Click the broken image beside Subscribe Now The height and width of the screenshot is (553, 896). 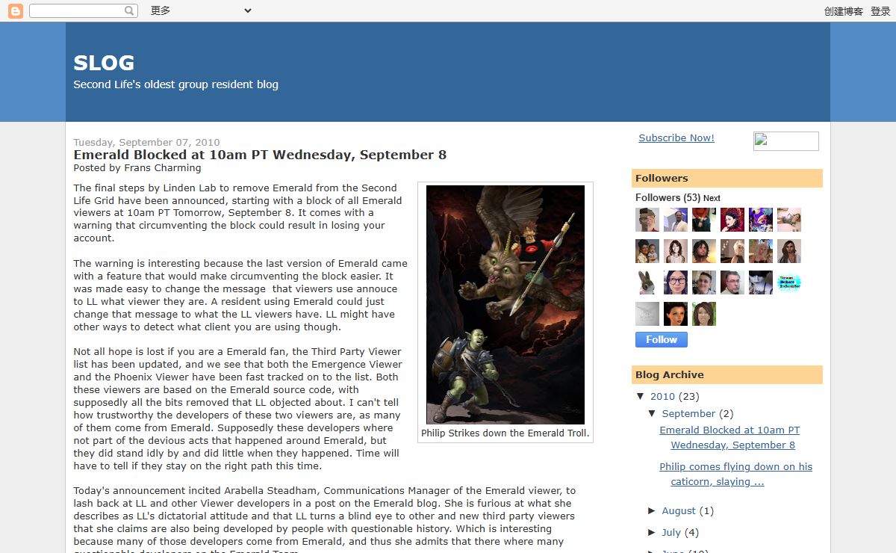pyautogui.click(x=786, y=141)
